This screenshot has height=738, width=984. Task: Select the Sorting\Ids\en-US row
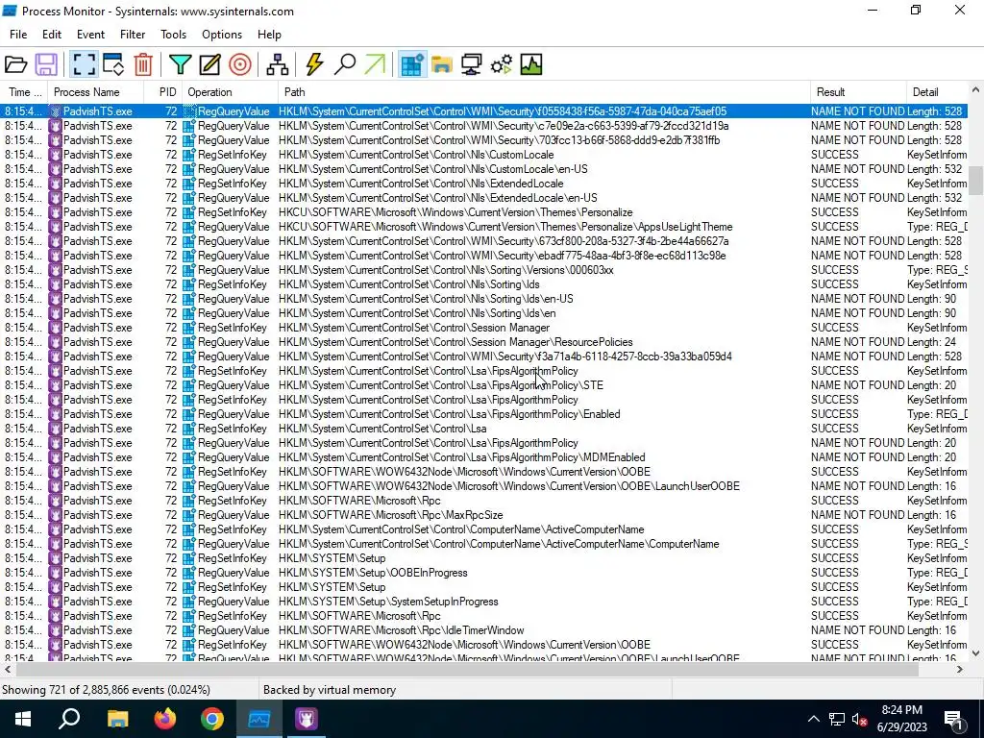483,299
